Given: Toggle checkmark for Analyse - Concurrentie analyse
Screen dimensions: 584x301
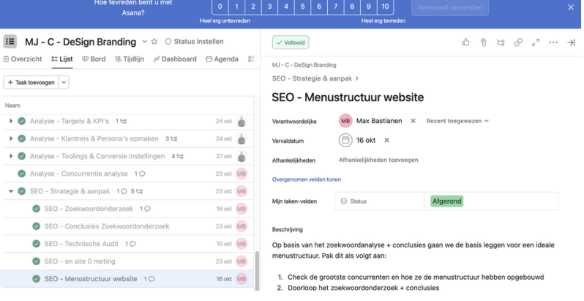Looking at the screenshot, I should [22, 174].
